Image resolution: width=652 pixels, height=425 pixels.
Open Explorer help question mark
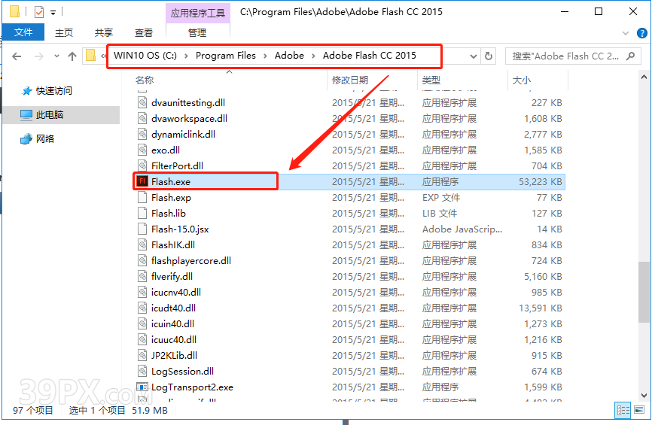642,33
